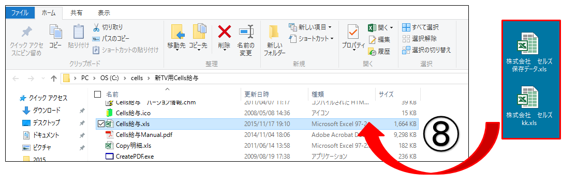
Task: Select Cells給与Manual.pdf file
Action: [x=144, y=134]
